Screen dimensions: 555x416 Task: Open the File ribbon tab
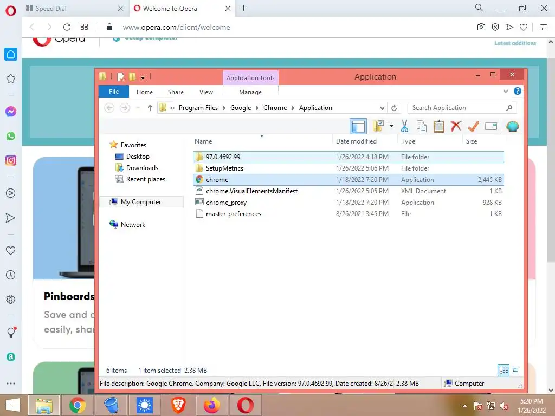114,92
